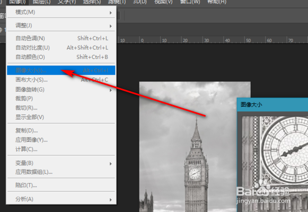Image resolution: width=308 pixels, height=212 pixels.
Task: Choose 自动色调(N) from the menu
Action: tap(61, 38)
